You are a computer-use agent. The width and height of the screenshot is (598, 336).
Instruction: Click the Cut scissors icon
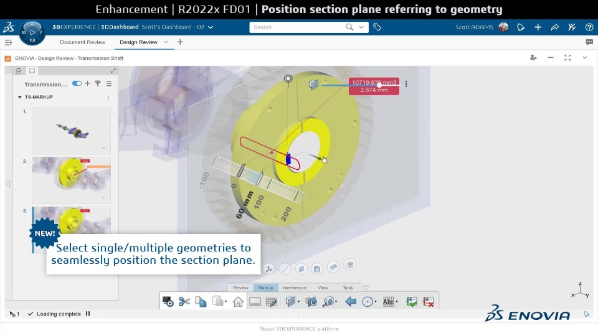184,302
